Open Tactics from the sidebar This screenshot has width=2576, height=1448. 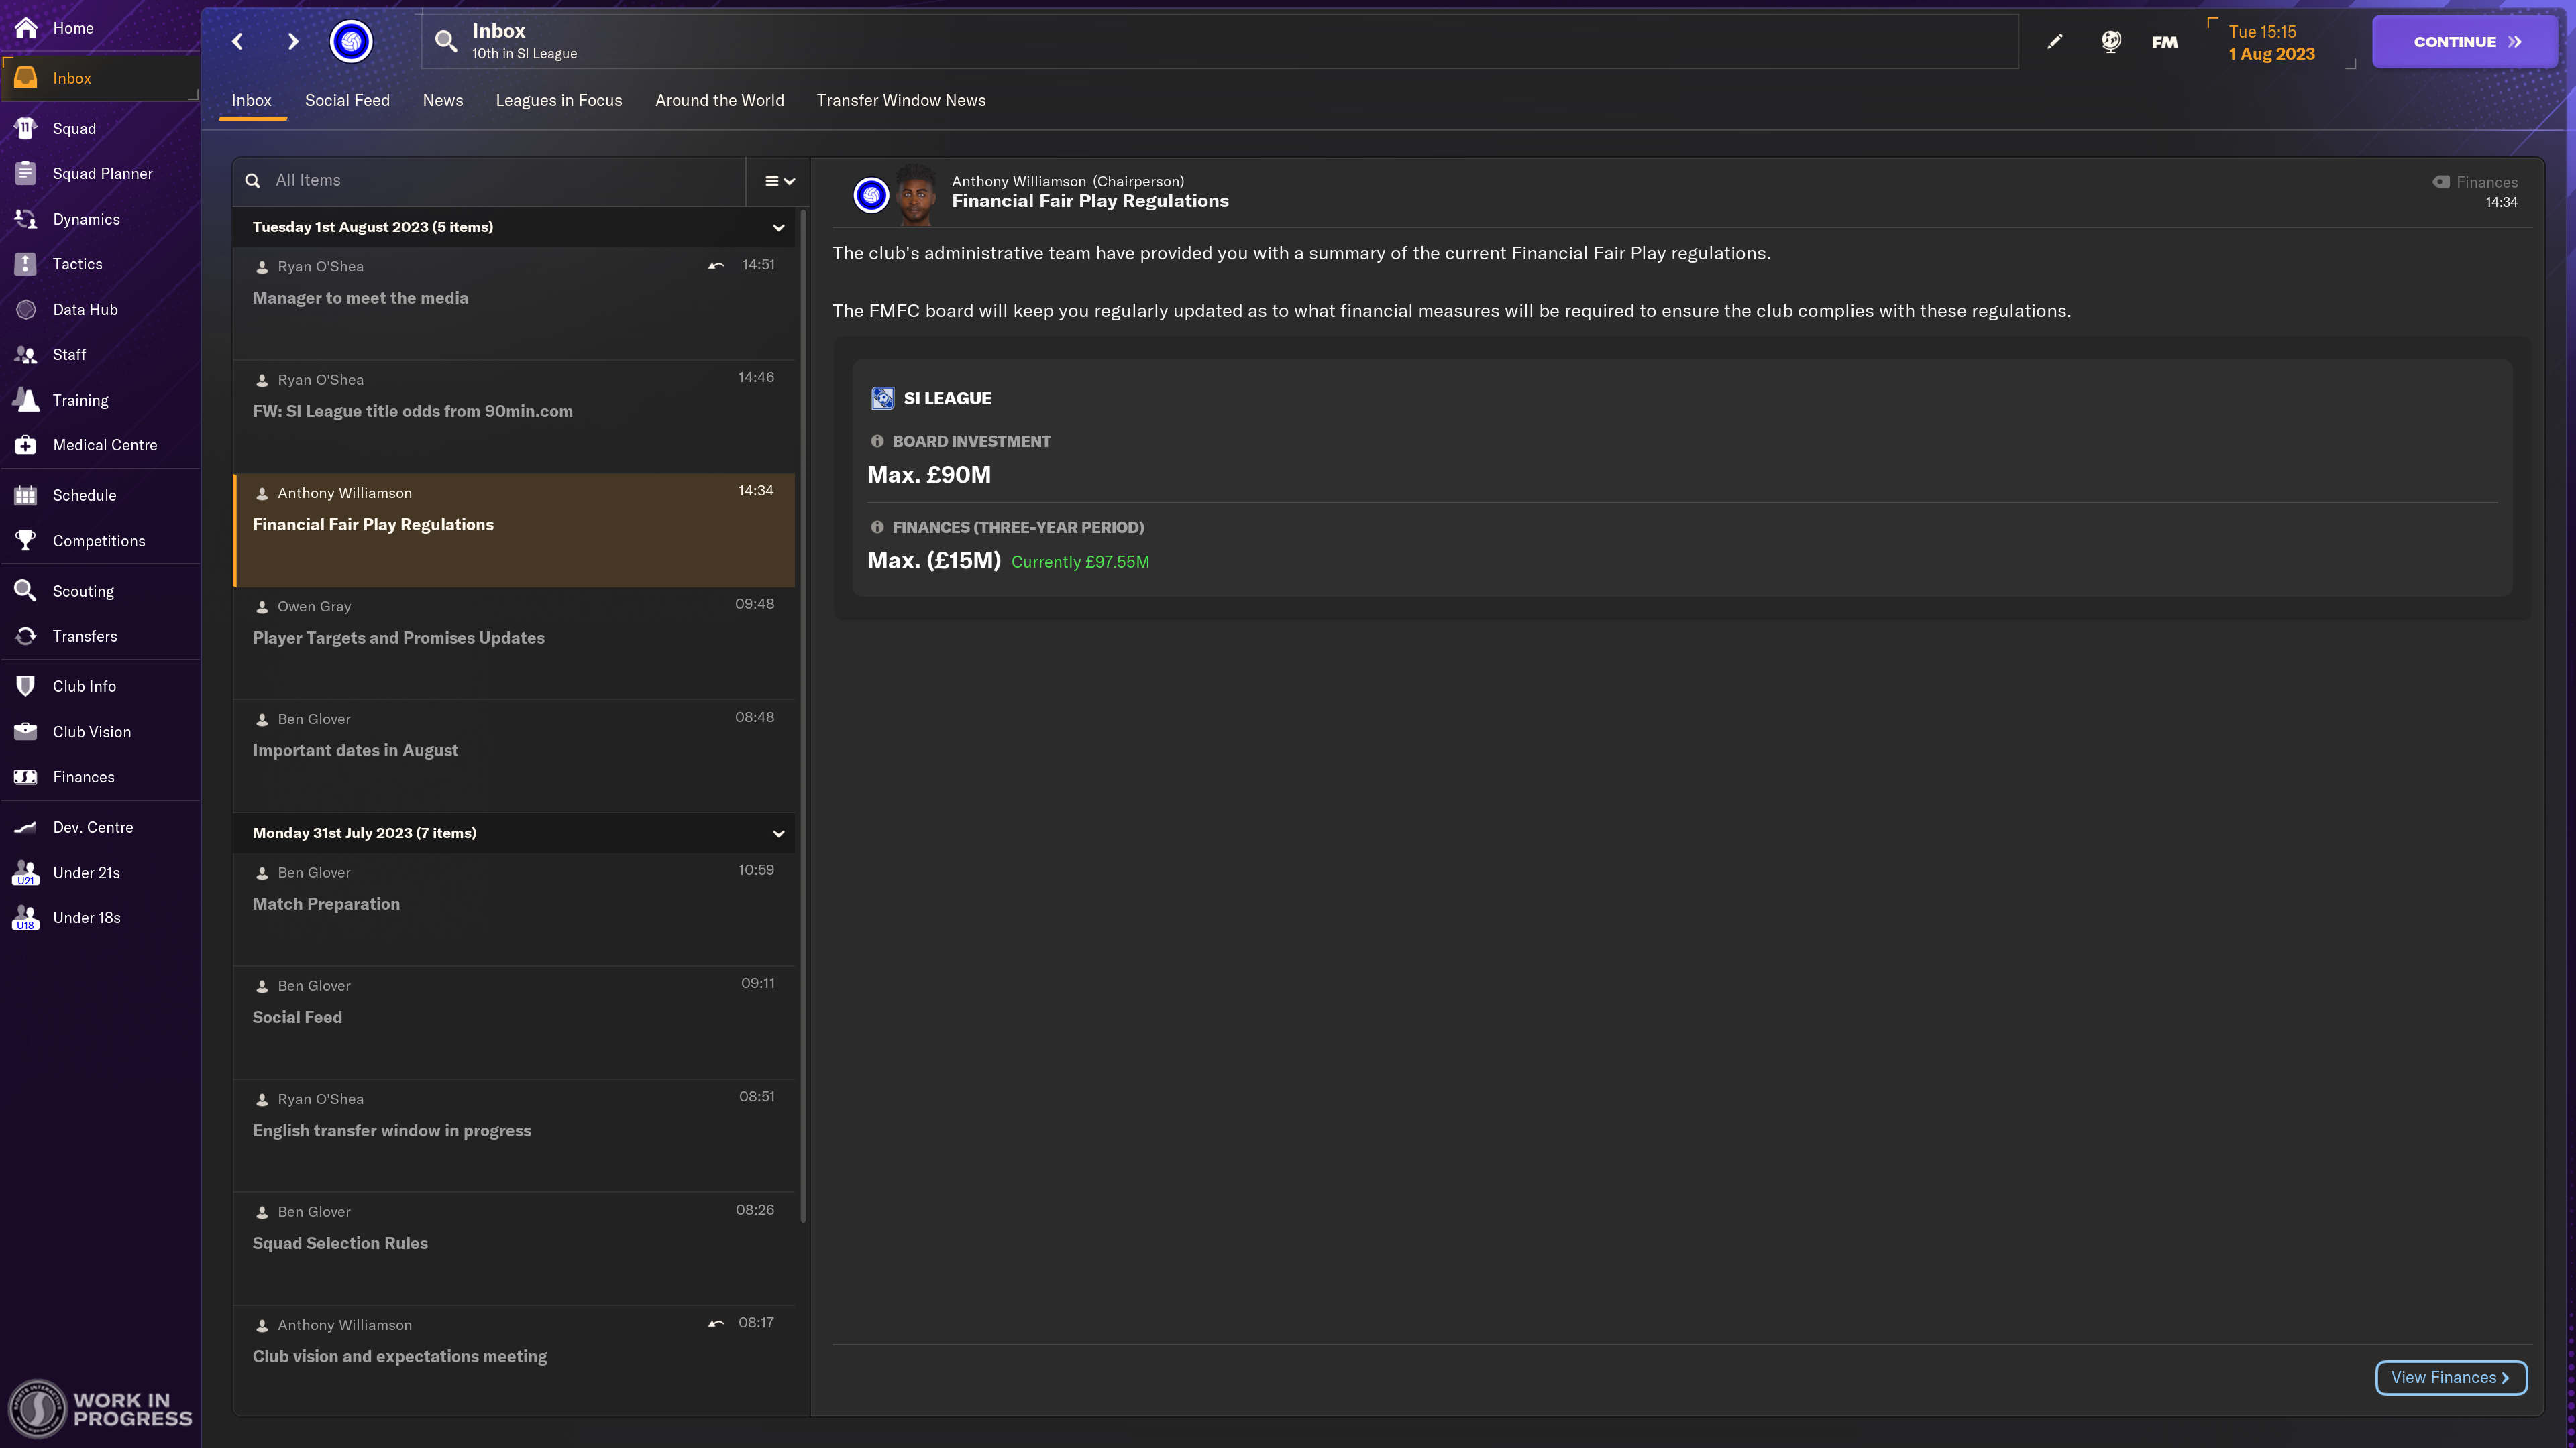(77, 264)
